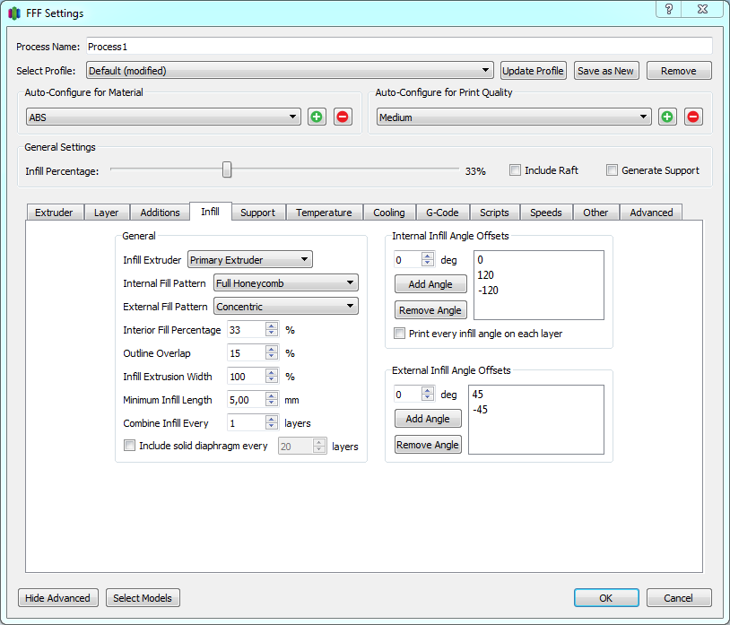Select the Infill tab
Viewport: 730px width, 625px height.
(x=211, y=212)
